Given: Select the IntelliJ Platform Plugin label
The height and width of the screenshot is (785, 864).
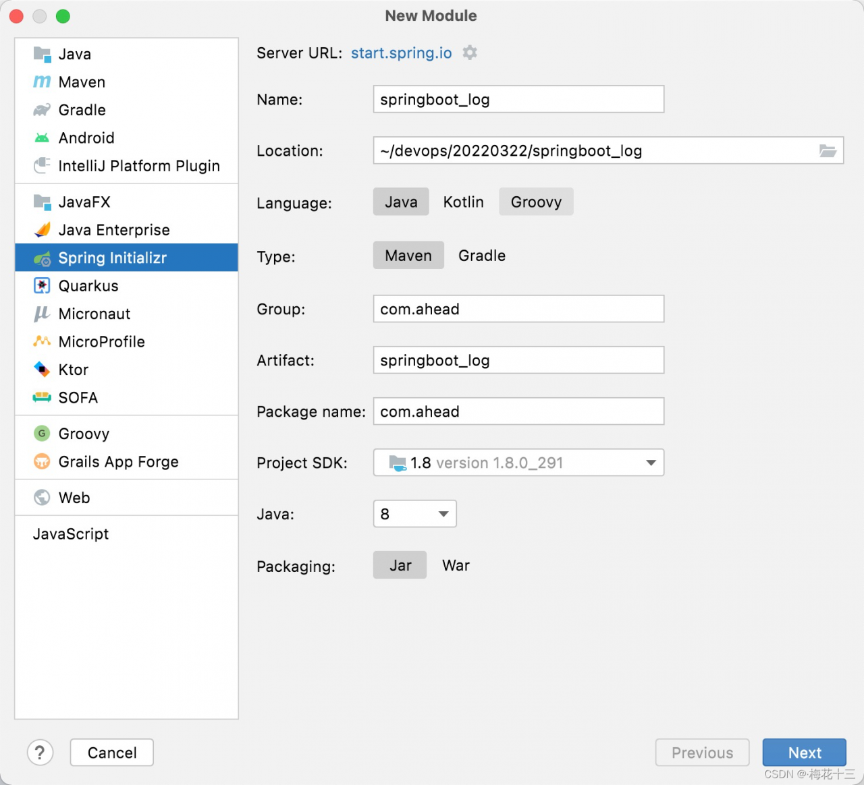Looking at the screenshot, I should pyautogui.click(x=139, y=166).
